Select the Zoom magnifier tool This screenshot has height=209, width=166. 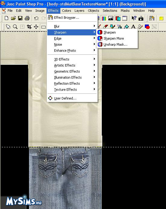pyautogui.click(x=15, y=27)
